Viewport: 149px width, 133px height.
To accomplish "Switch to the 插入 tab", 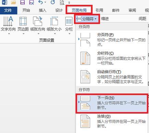I will pos(42,10).
